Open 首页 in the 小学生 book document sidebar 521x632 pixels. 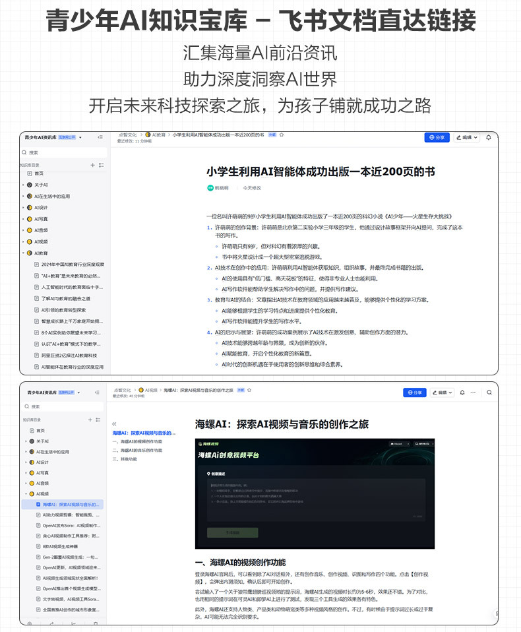[x=39, y=174]
